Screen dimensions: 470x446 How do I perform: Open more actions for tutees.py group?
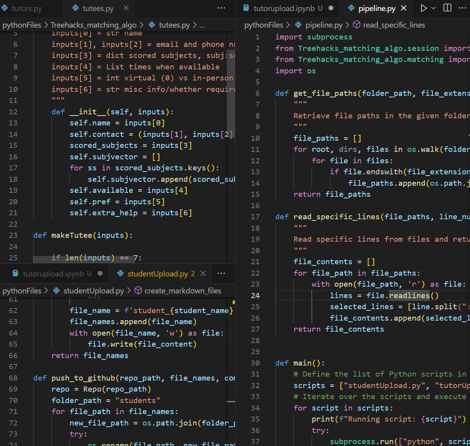221,8
